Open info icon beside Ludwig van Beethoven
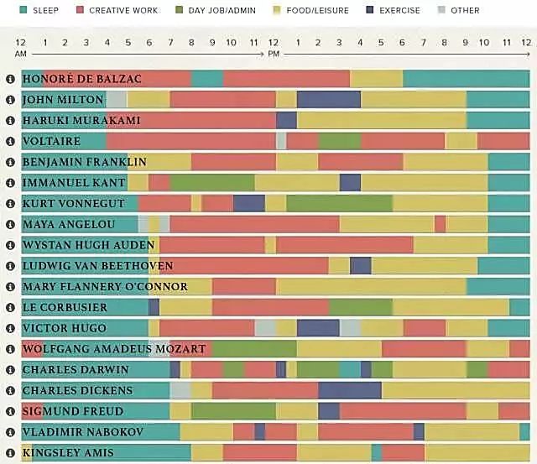Image resolution: width=537 pixels, height=464 pixels. tap(10, 266)
